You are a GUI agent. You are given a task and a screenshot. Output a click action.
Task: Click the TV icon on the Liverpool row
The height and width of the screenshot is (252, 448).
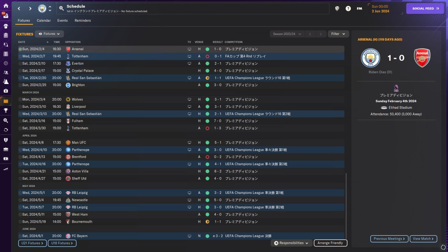pos(189,107)
